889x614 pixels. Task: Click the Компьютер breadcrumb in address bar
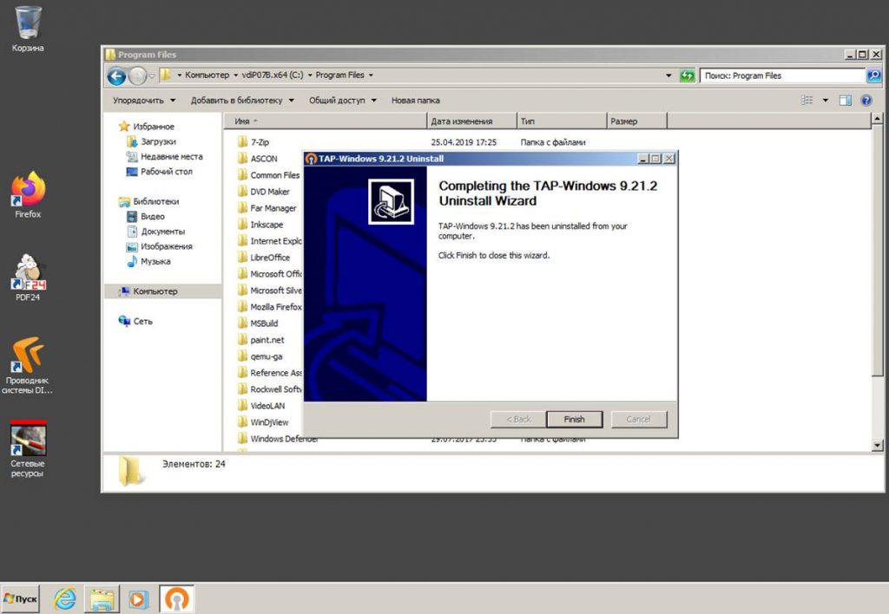(207, 75)
